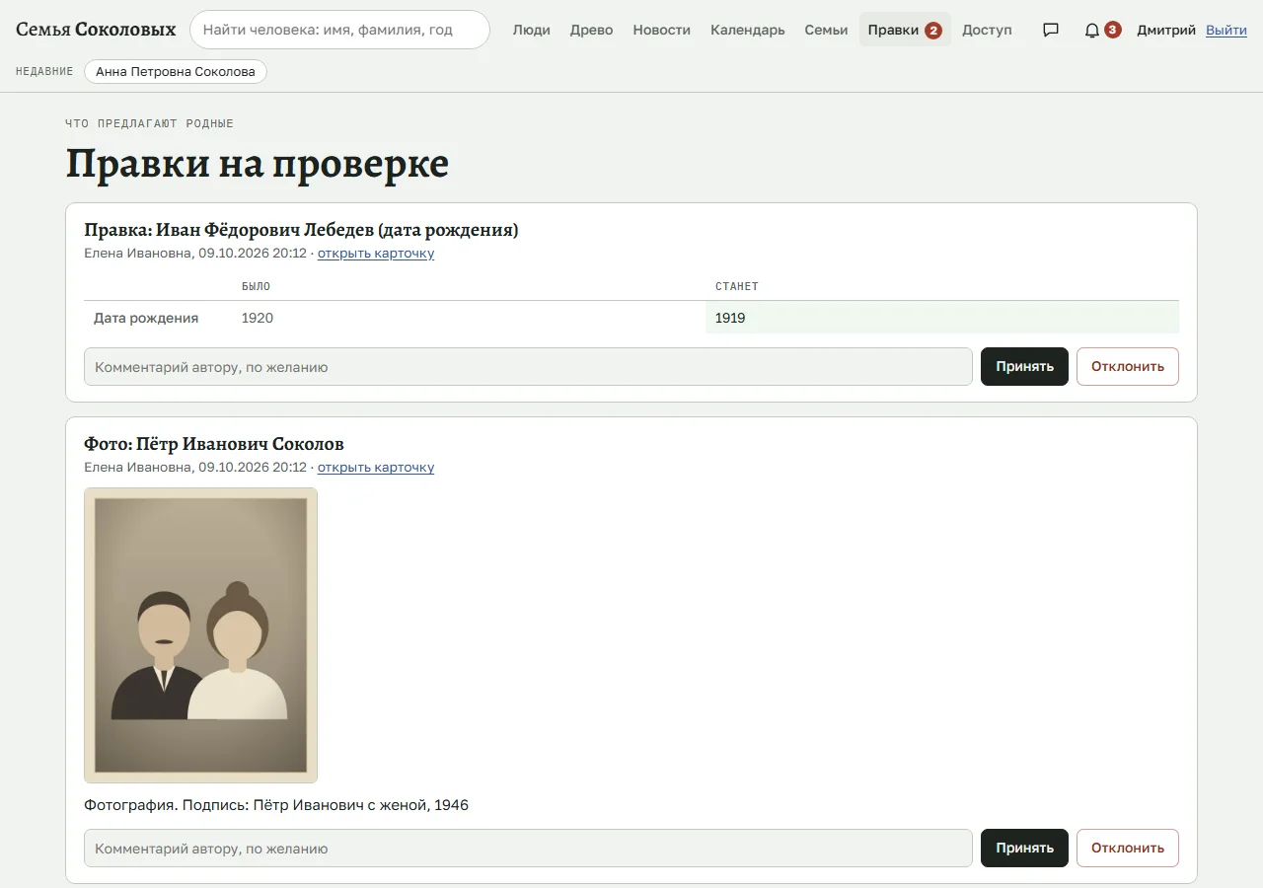Open the proposed vintage couple photo
This screenshot has height=888, width=1263.
click(200, 635)
